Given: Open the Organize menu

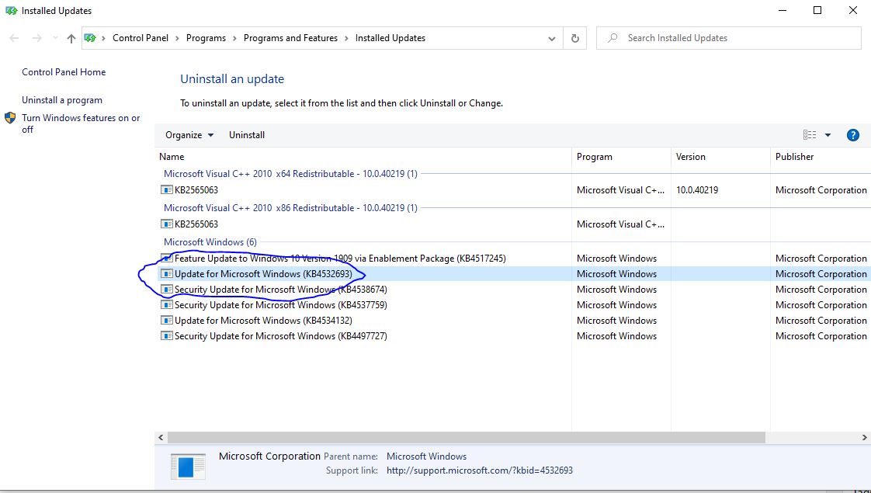Looking at the screenshot, I should click(189, 135).
